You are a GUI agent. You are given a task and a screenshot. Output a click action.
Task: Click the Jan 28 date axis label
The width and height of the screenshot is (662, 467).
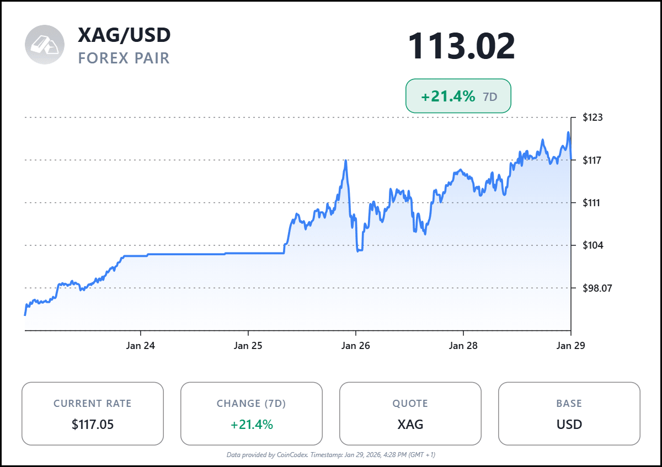tap(463, 346)
